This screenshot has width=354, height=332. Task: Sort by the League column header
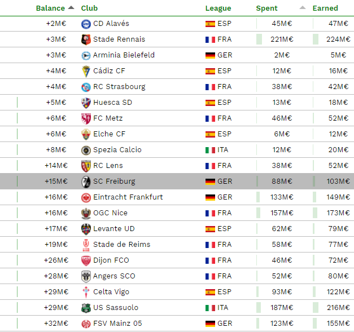218,8
